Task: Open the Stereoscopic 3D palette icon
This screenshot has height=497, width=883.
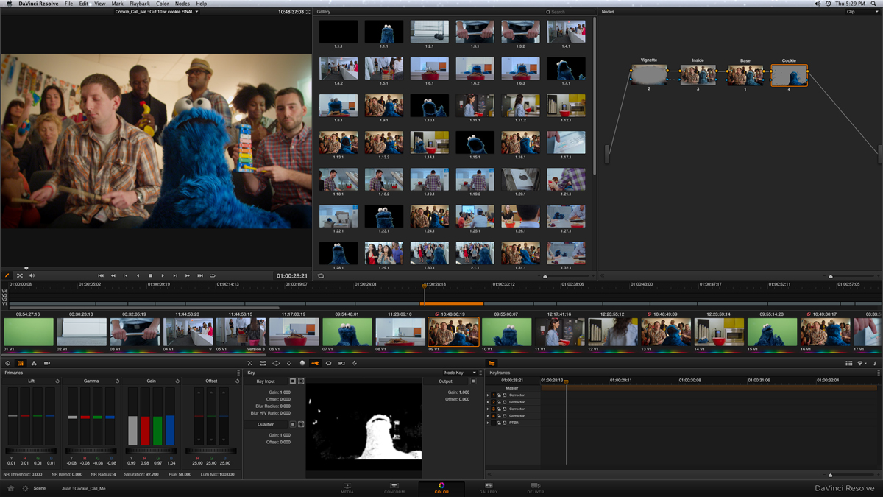Action: (342, 363)
